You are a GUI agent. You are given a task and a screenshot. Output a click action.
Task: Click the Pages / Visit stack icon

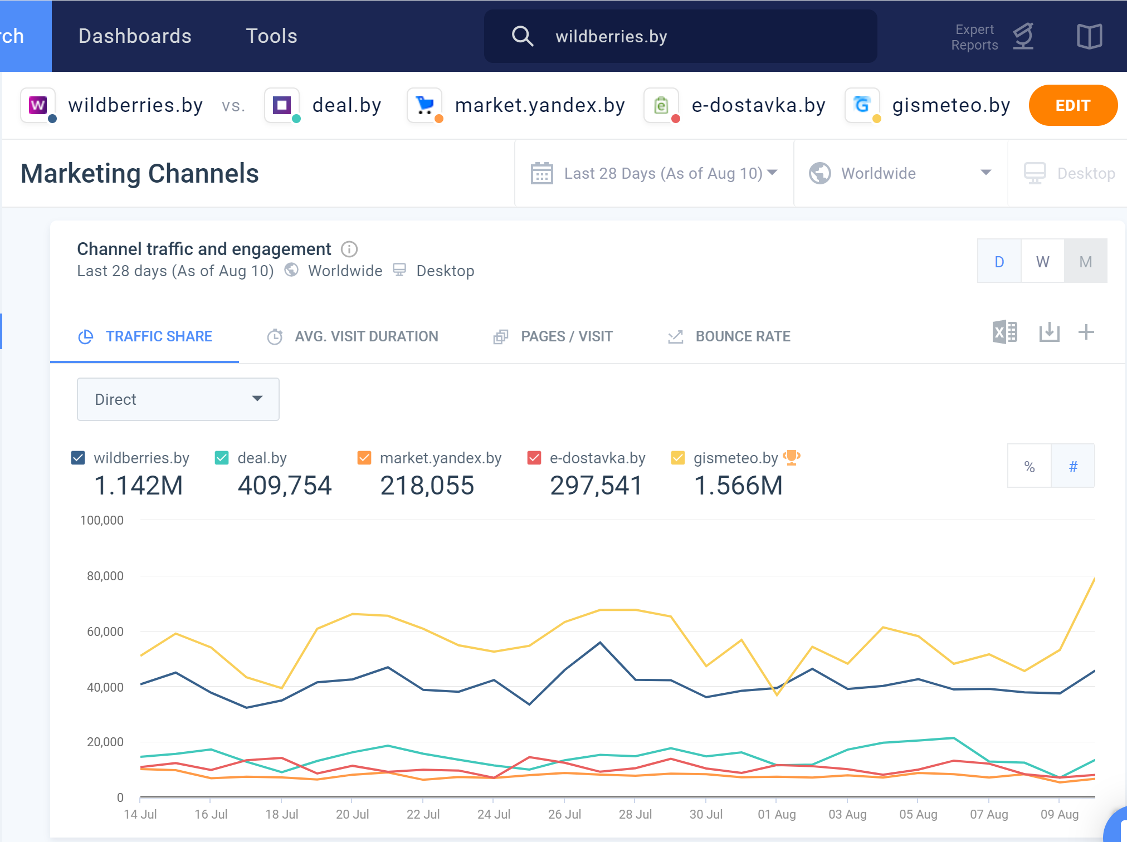pos(501,336)
